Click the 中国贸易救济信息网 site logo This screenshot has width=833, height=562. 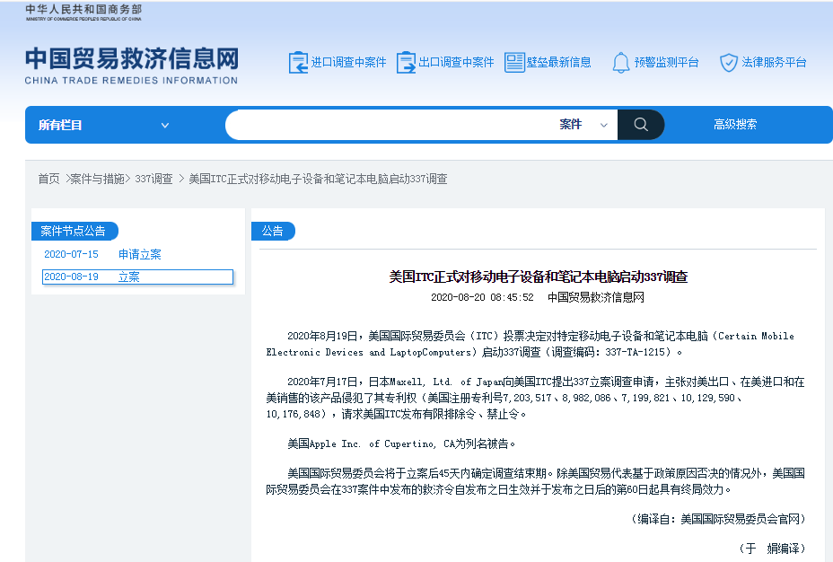131,66
